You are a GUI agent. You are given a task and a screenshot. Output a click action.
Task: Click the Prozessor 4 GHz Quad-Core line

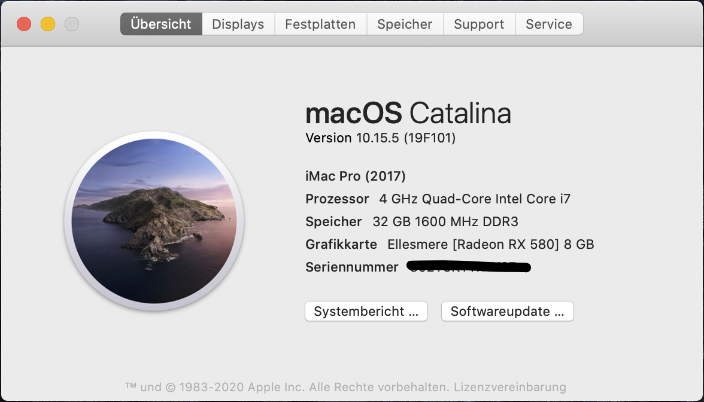tap(438, 199)
